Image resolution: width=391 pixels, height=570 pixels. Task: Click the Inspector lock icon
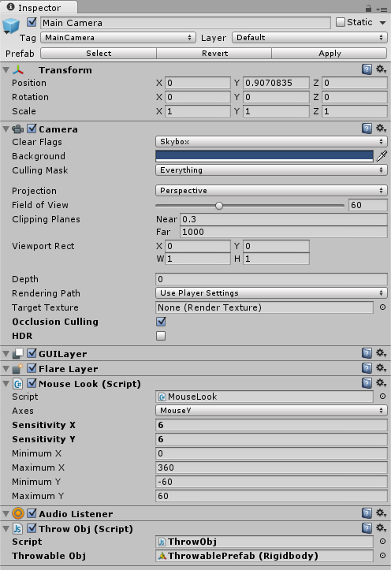368,8
